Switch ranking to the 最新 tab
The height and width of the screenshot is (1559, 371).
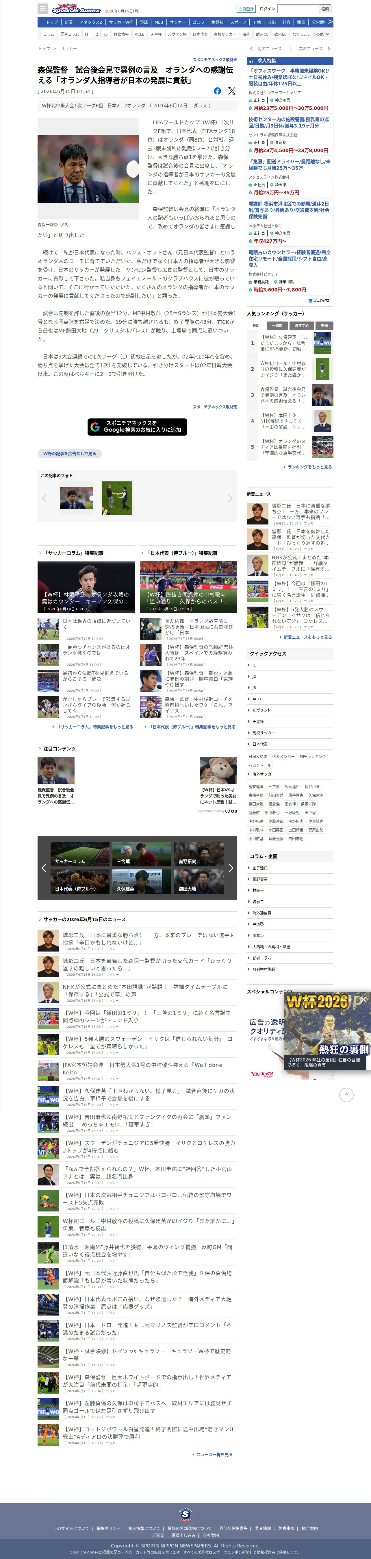[256, 325]
